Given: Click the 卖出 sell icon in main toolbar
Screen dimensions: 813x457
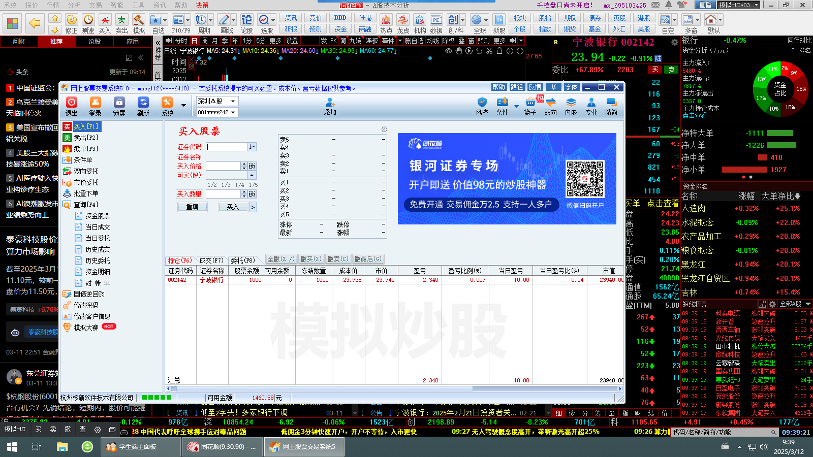Looking at the screenshot, I should coord(121,23).
